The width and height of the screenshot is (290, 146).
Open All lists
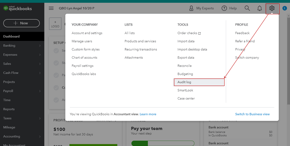[x=130, y=33]
